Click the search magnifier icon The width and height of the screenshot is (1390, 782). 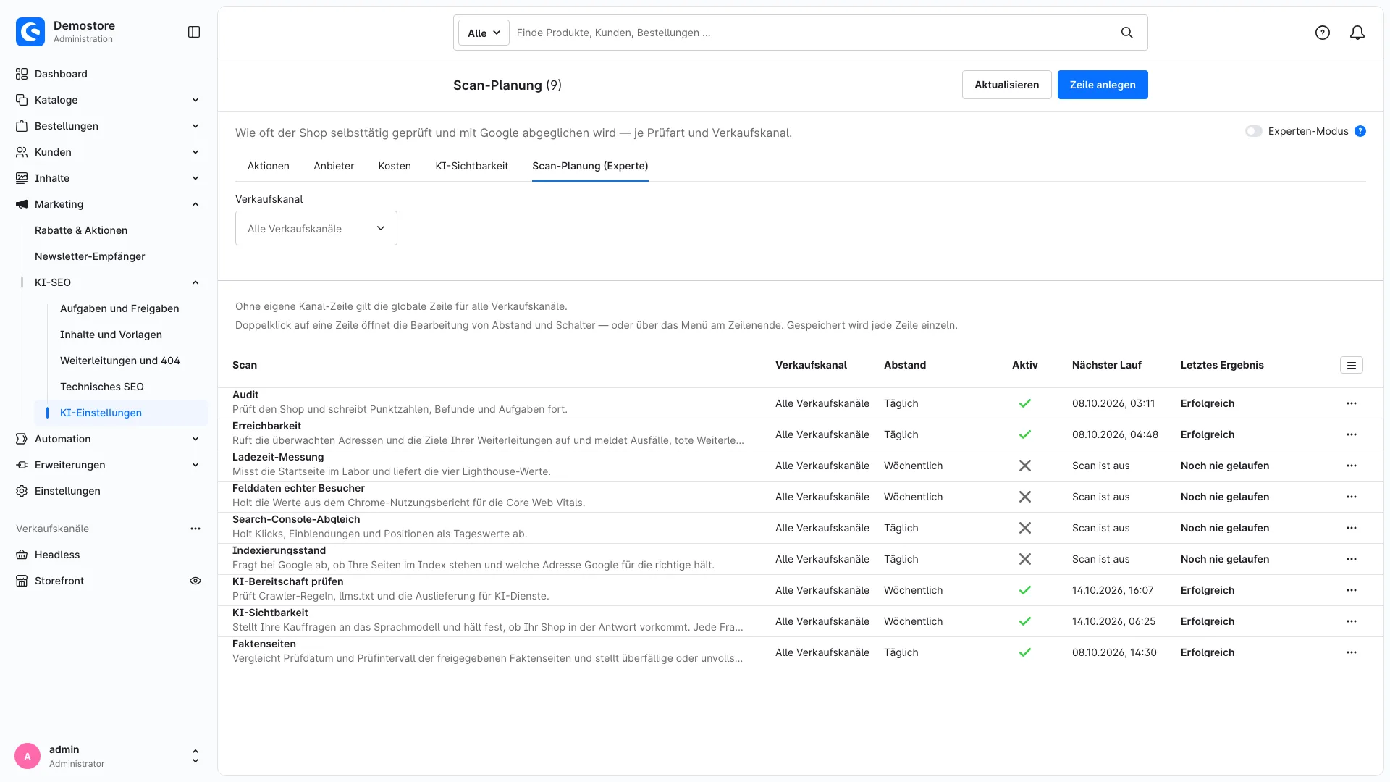1127,33
